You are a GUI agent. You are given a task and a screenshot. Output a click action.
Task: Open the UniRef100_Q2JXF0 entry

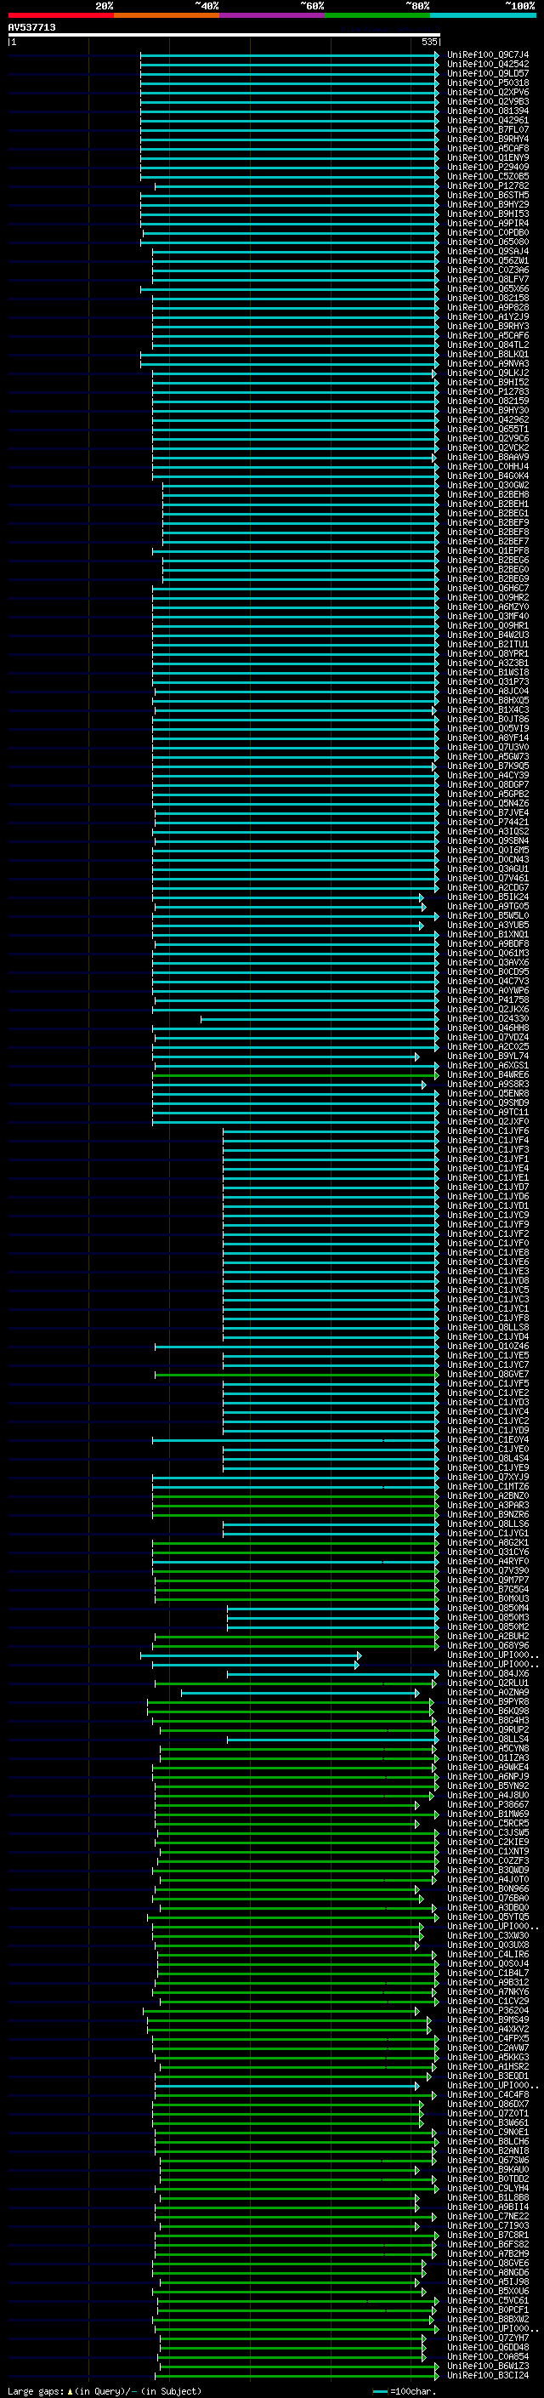487,1122
